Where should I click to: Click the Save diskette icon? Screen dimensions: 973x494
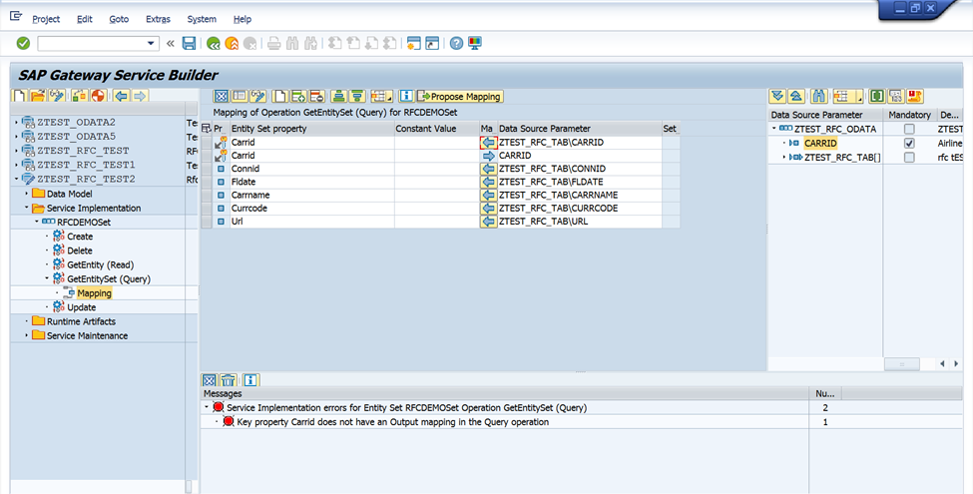point(189,44)
